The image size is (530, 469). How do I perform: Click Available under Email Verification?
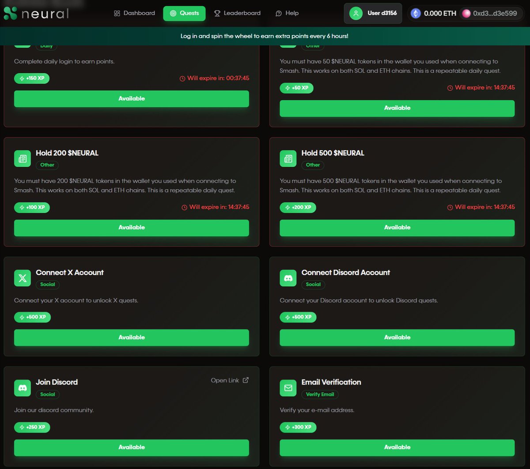point(397,447)
